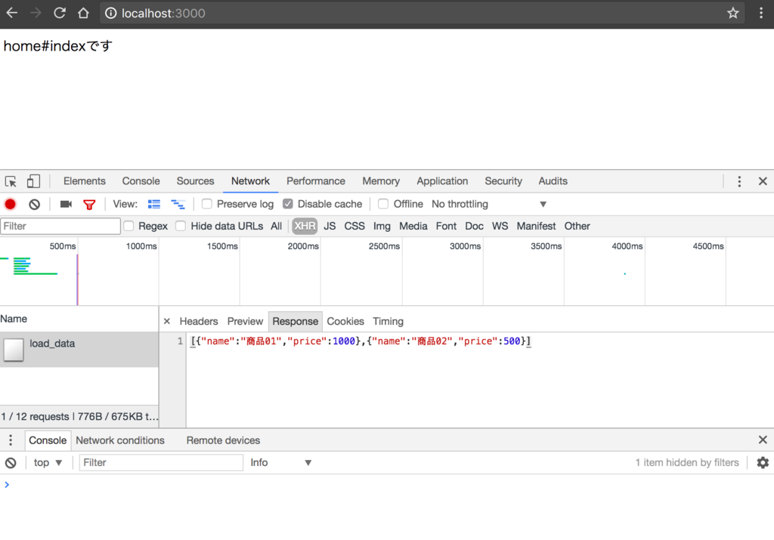
Task: Click the Name column header
Action: point(79,319)
